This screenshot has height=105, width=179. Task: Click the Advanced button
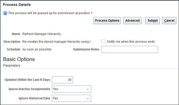[x=132, y=21]
